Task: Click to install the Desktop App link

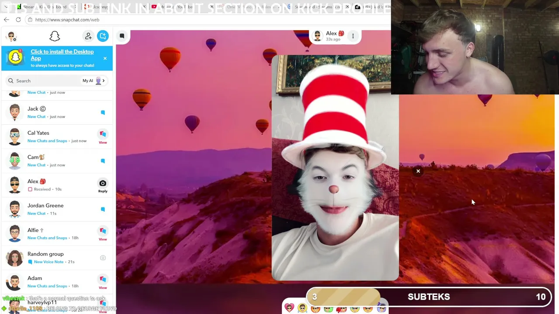Action: (62, 55)
